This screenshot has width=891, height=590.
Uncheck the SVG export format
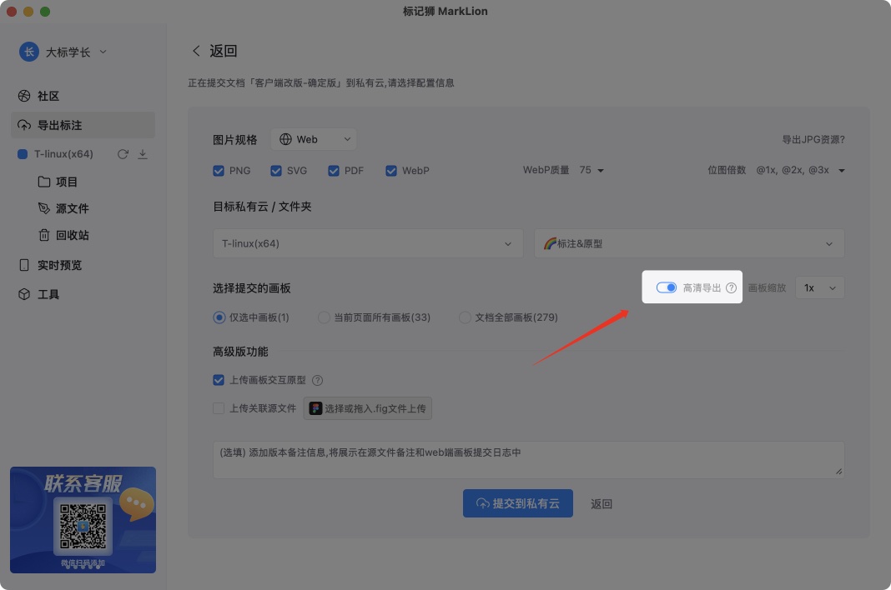[x=276, y=170]
